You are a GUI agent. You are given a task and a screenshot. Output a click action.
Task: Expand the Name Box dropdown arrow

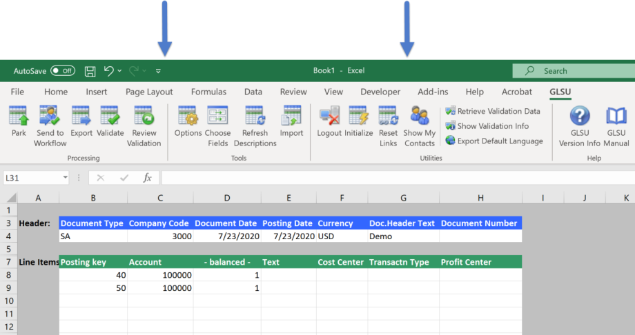click(x=65, y=178)
